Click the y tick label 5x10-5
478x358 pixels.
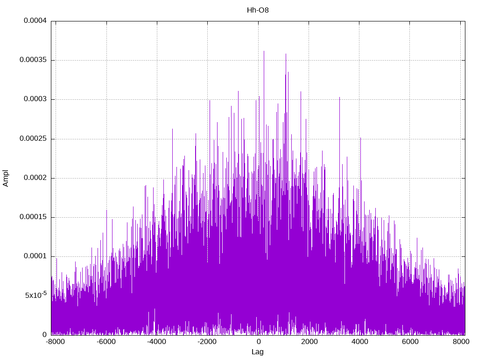pos(35,295)
